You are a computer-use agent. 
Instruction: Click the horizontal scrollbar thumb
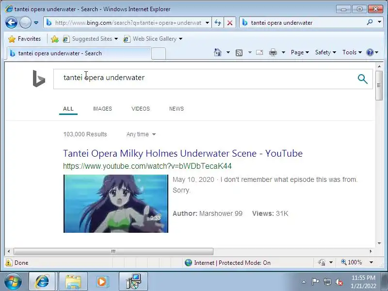click(x=113, y=251)
